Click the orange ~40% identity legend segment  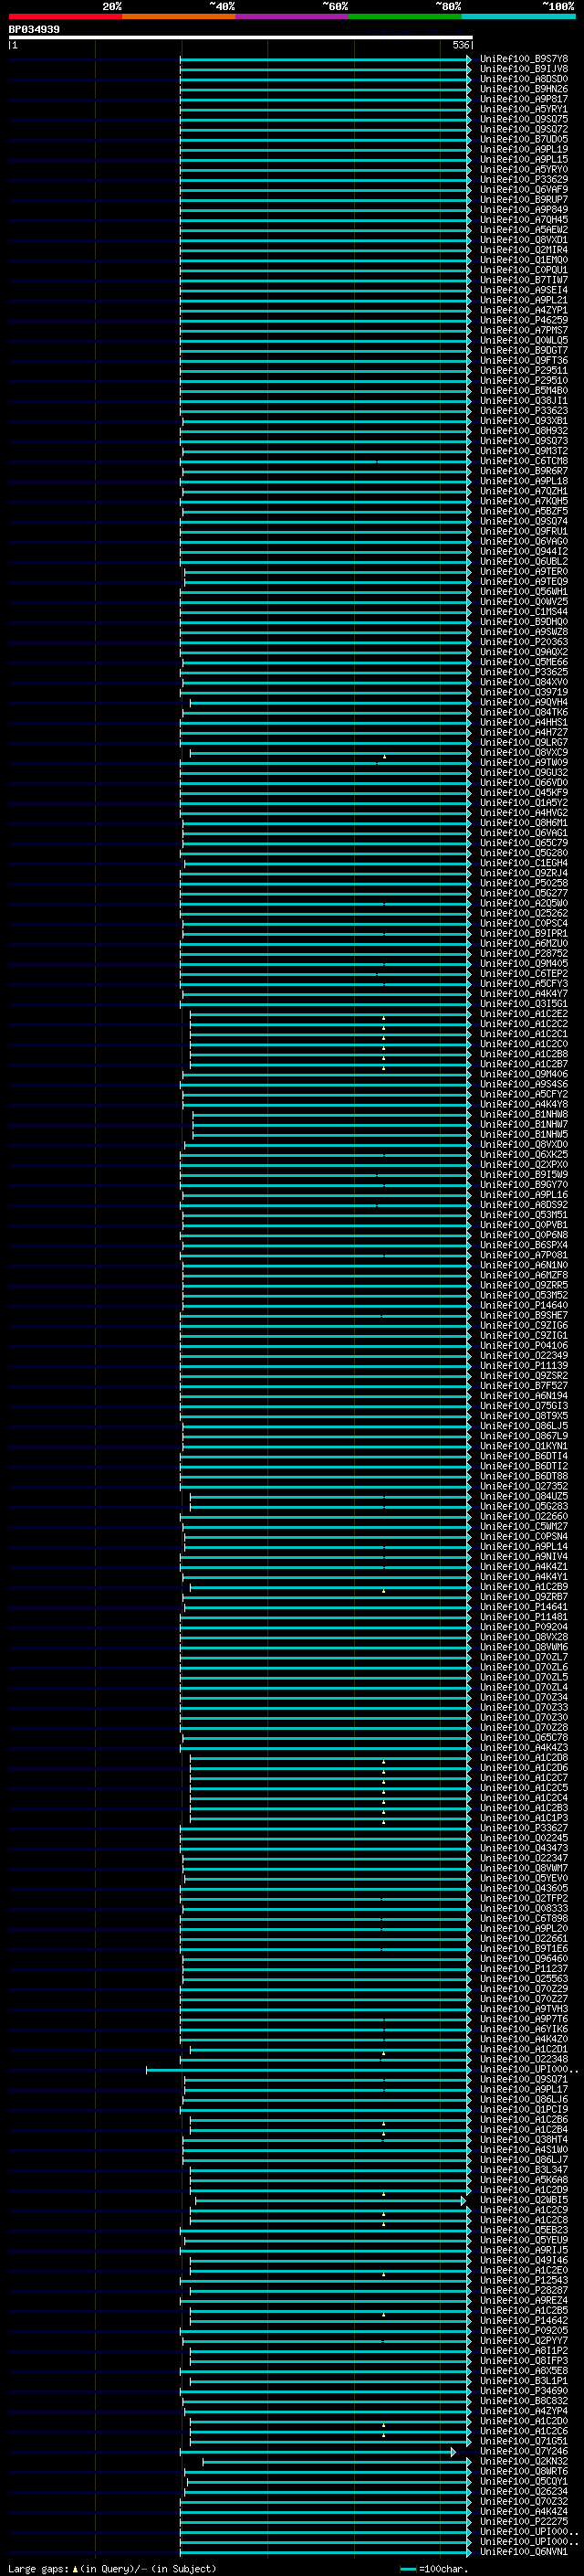click(179, 16)
